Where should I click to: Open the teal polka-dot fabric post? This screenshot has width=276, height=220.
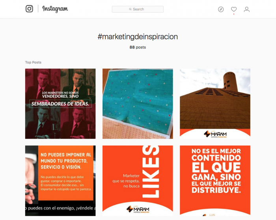138,104
